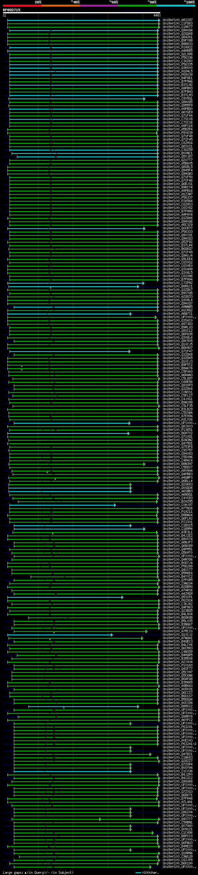Select UniRef100_C5L897 entry
The width and height of the screenshot is (198, 875).
tap(178, 378)
